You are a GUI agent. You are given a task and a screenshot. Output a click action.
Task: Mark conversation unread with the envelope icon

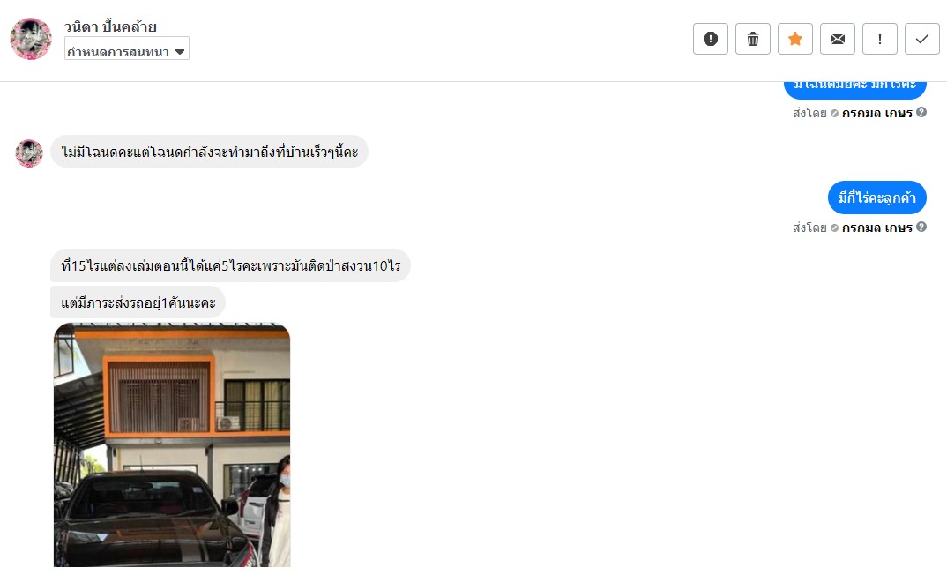pyautogui.click(x=837, y=40)
